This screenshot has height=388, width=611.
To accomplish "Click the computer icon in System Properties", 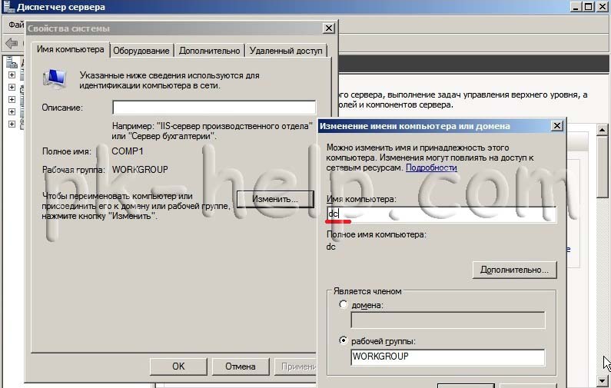I will tap(54, 78).
